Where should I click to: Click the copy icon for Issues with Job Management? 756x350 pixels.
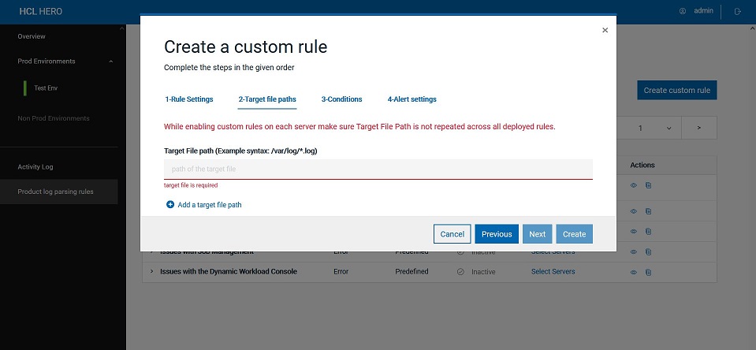pos(648,252)
